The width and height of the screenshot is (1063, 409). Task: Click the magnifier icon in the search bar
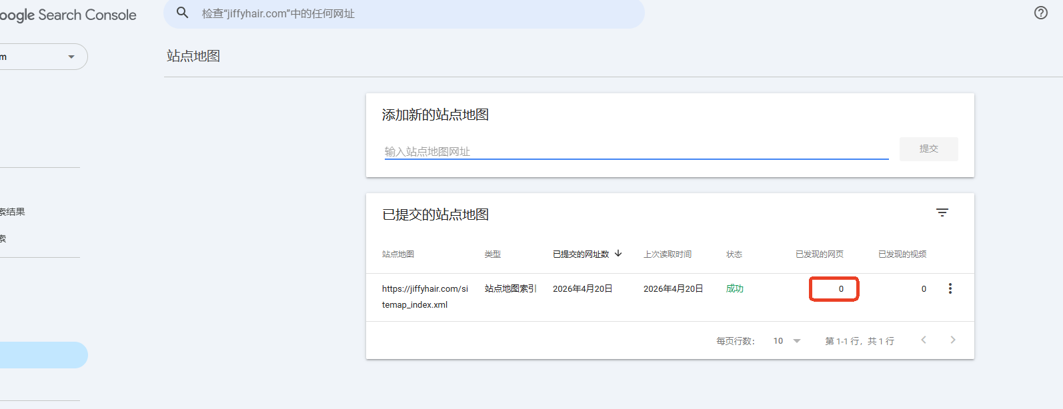pyautogui.click(x=182, y=13)
